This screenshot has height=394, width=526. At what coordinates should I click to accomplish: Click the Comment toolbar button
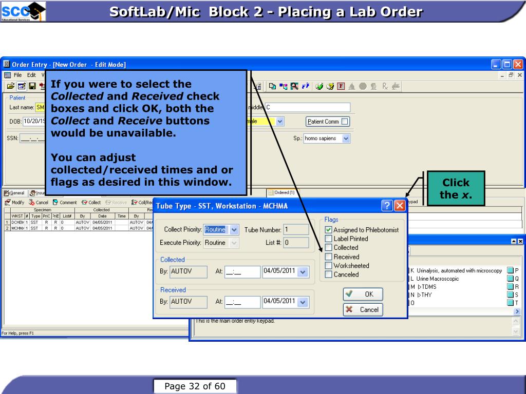(x=65, y=202)
